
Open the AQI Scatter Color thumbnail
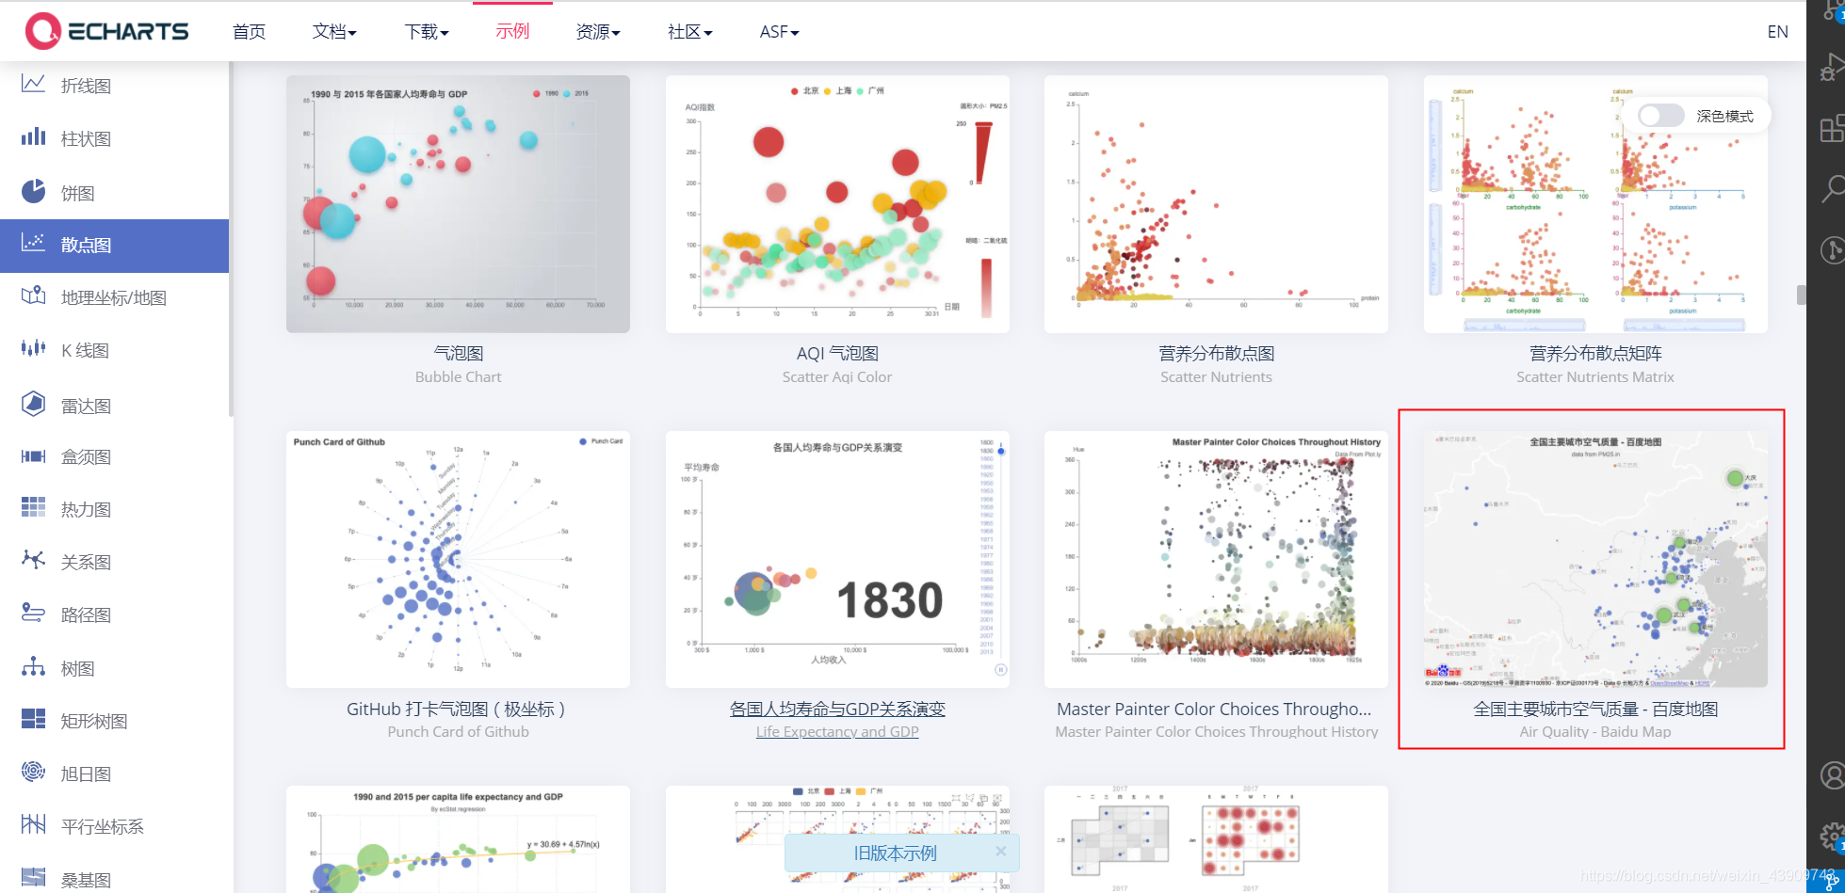(x=837, y=203)
